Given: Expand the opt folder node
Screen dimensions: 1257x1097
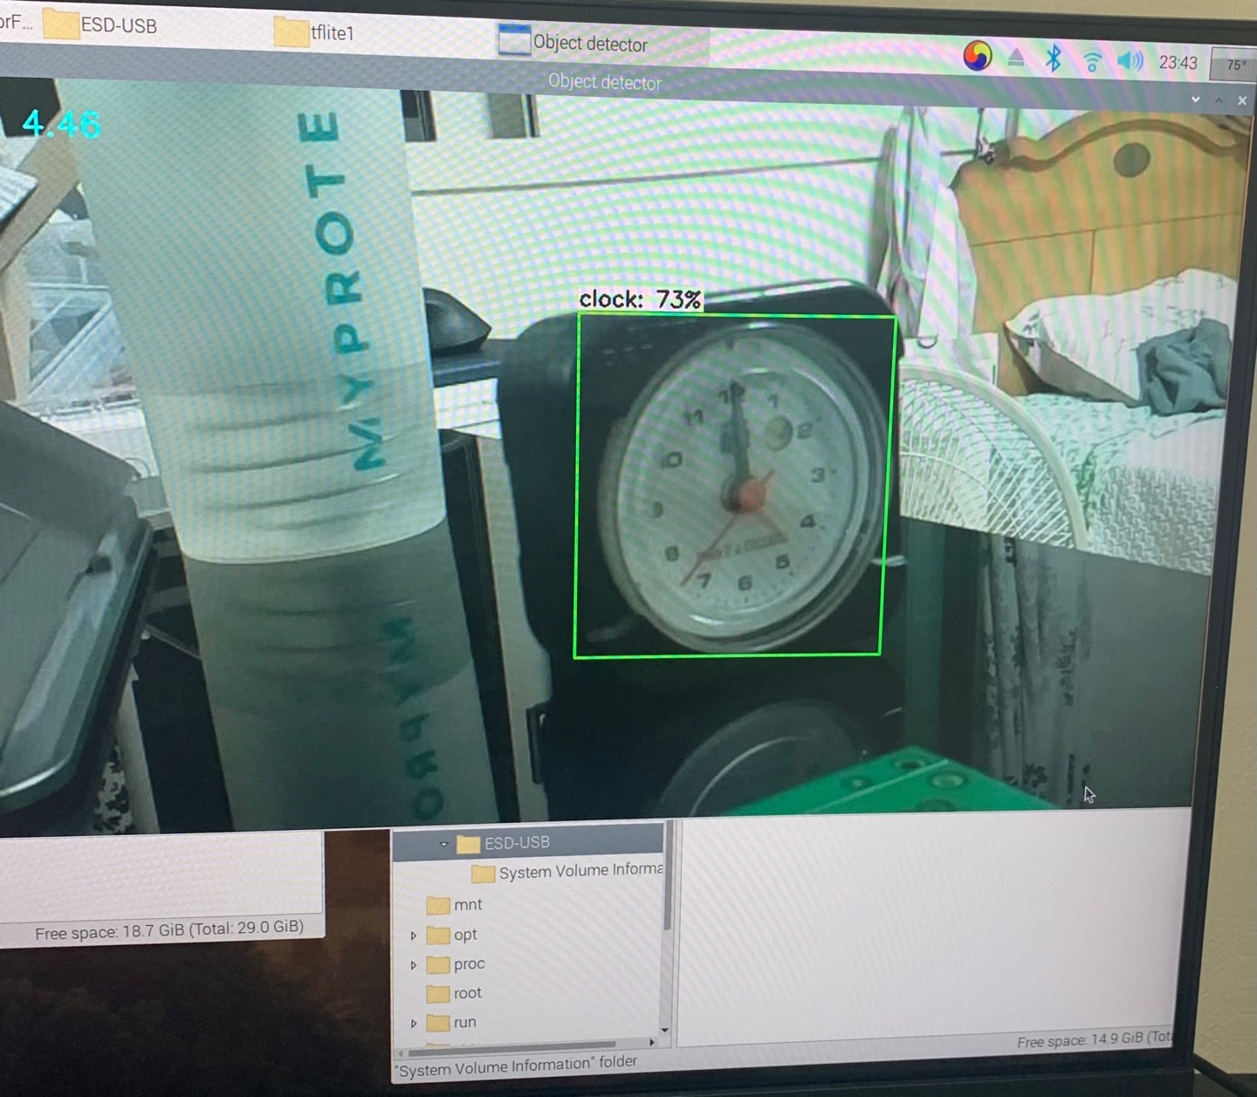Looking at the screenshot, I should pyautogui.click(x=414, y=936).
